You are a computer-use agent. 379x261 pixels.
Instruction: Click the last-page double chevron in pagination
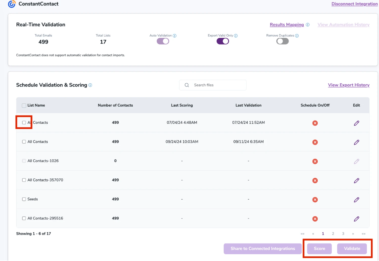click(x=364, y=234)
